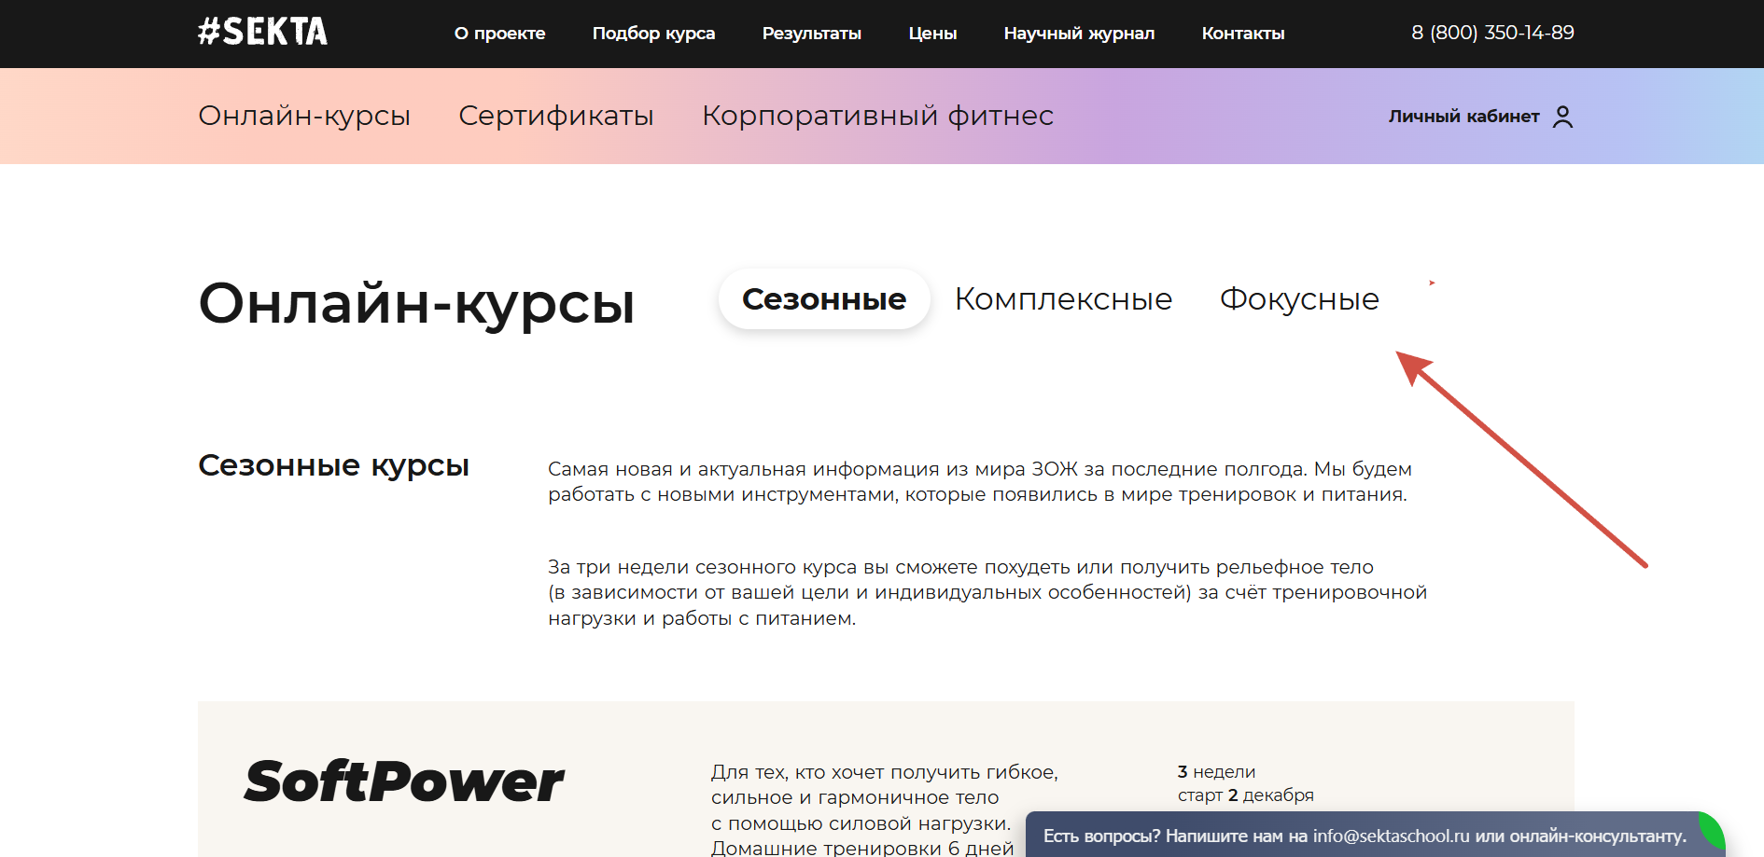
Task: Open the О проекте menu item
Action: [x=499, y=34]
